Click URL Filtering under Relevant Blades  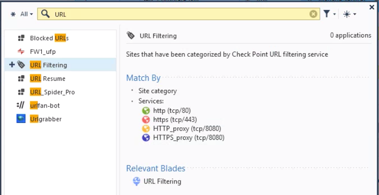coord(162,182)
